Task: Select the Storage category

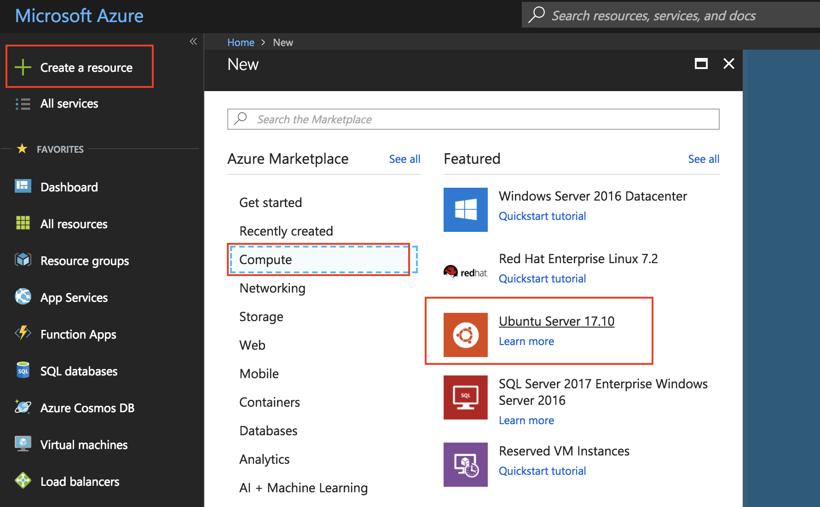Action: (261, 317)
